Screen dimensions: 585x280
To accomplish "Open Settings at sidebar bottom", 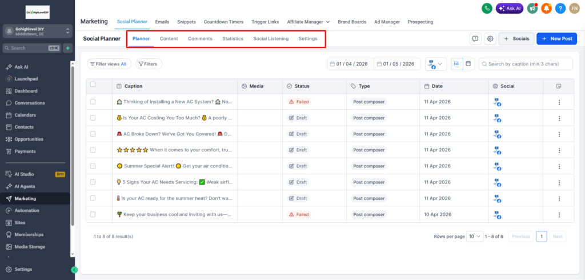I will pos(23,269).
